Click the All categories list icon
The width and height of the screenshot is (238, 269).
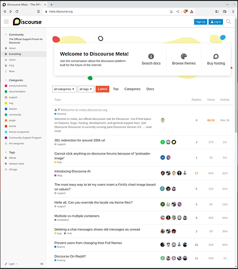point(6,144)
